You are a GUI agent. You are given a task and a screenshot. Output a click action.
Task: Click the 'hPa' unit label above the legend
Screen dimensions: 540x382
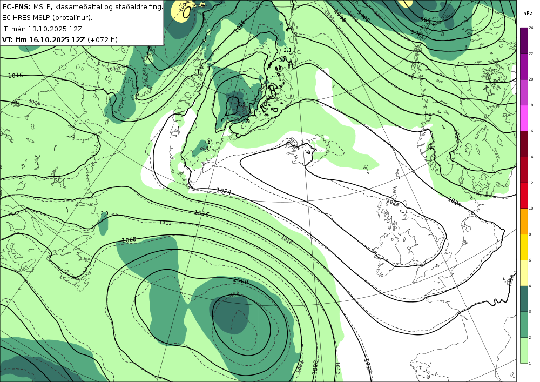(x=527, y=14)
